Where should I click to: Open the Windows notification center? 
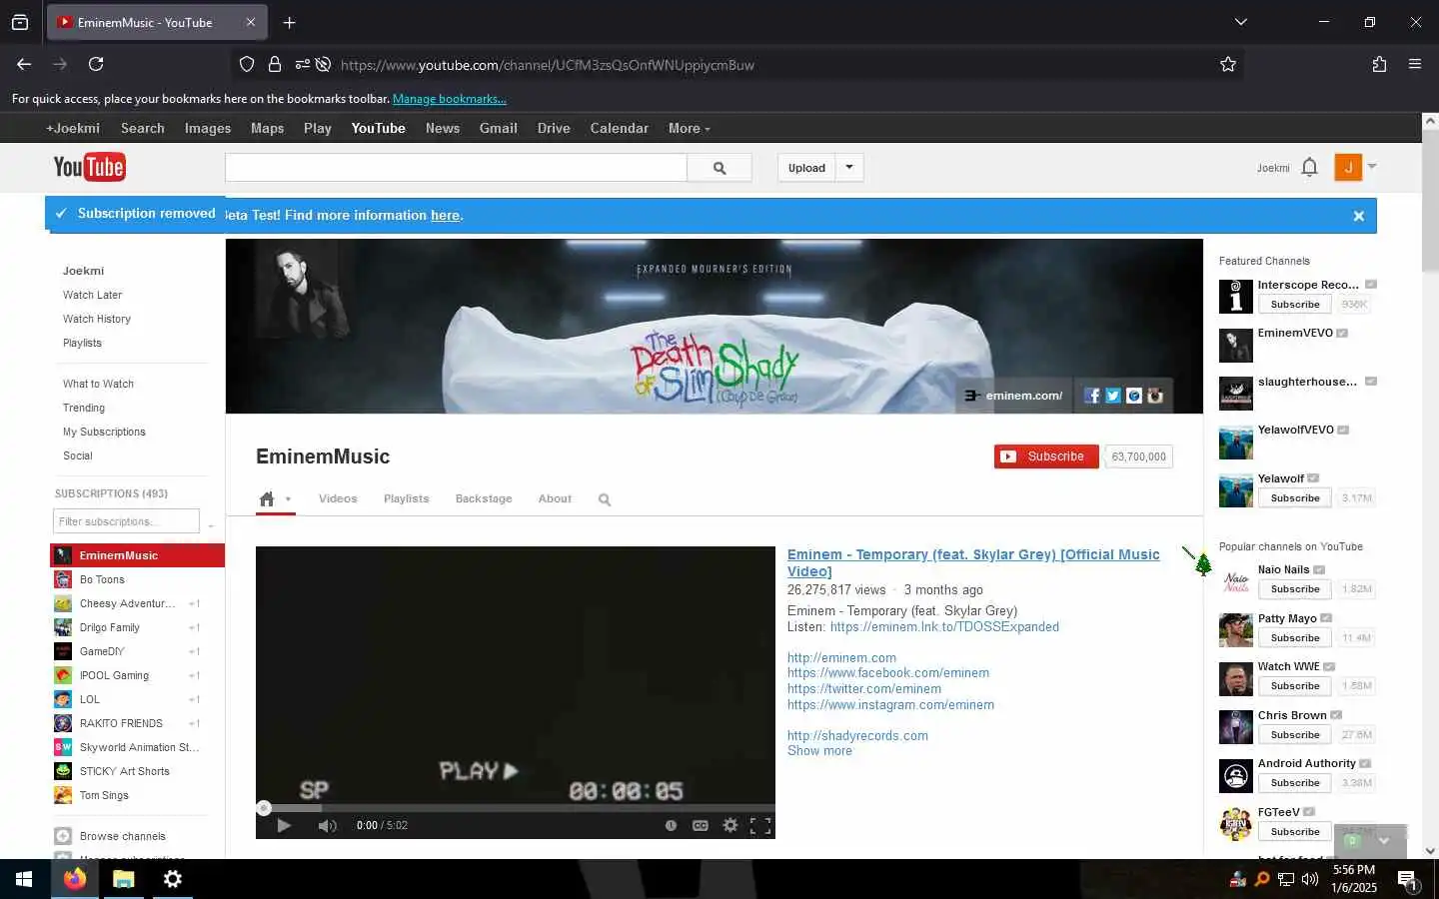point(1407,880)
